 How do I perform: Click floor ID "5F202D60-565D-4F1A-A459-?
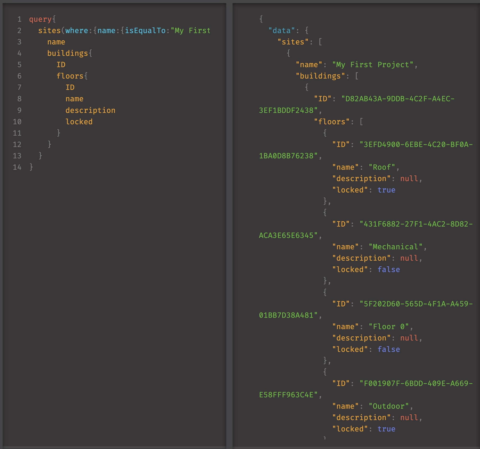(x=416, y=304)
